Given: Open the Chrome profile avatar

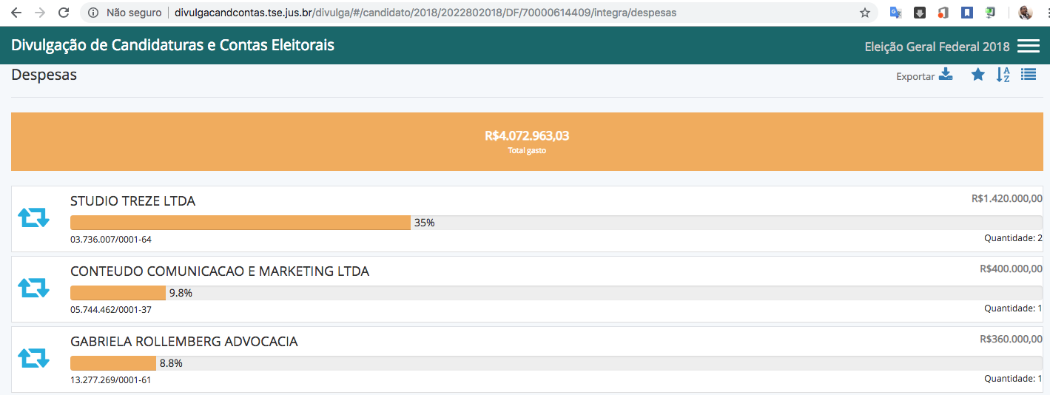Looking at the screenshot, I should pyautogui.click(x=1026, y=13).
